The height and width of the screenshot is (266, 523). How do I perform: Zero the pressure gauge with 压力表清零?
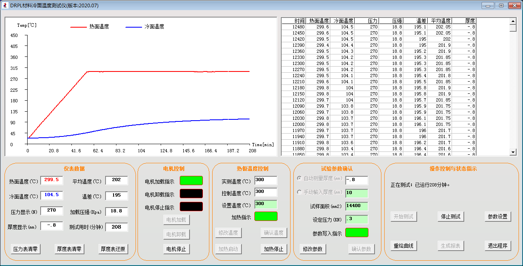click(26, 249)
